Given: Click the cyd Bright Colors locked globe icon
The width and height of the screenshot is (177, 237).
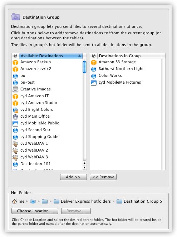Looking at the screenshot, I should tap(15, 110).
